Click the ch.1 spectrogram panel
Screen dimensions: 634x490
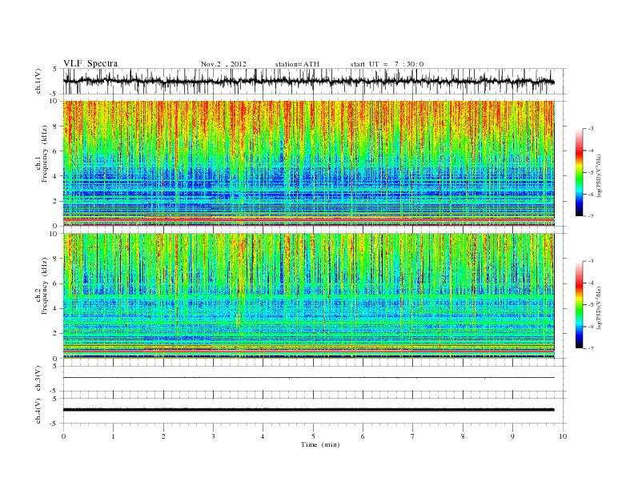click(x=309, y=163)
